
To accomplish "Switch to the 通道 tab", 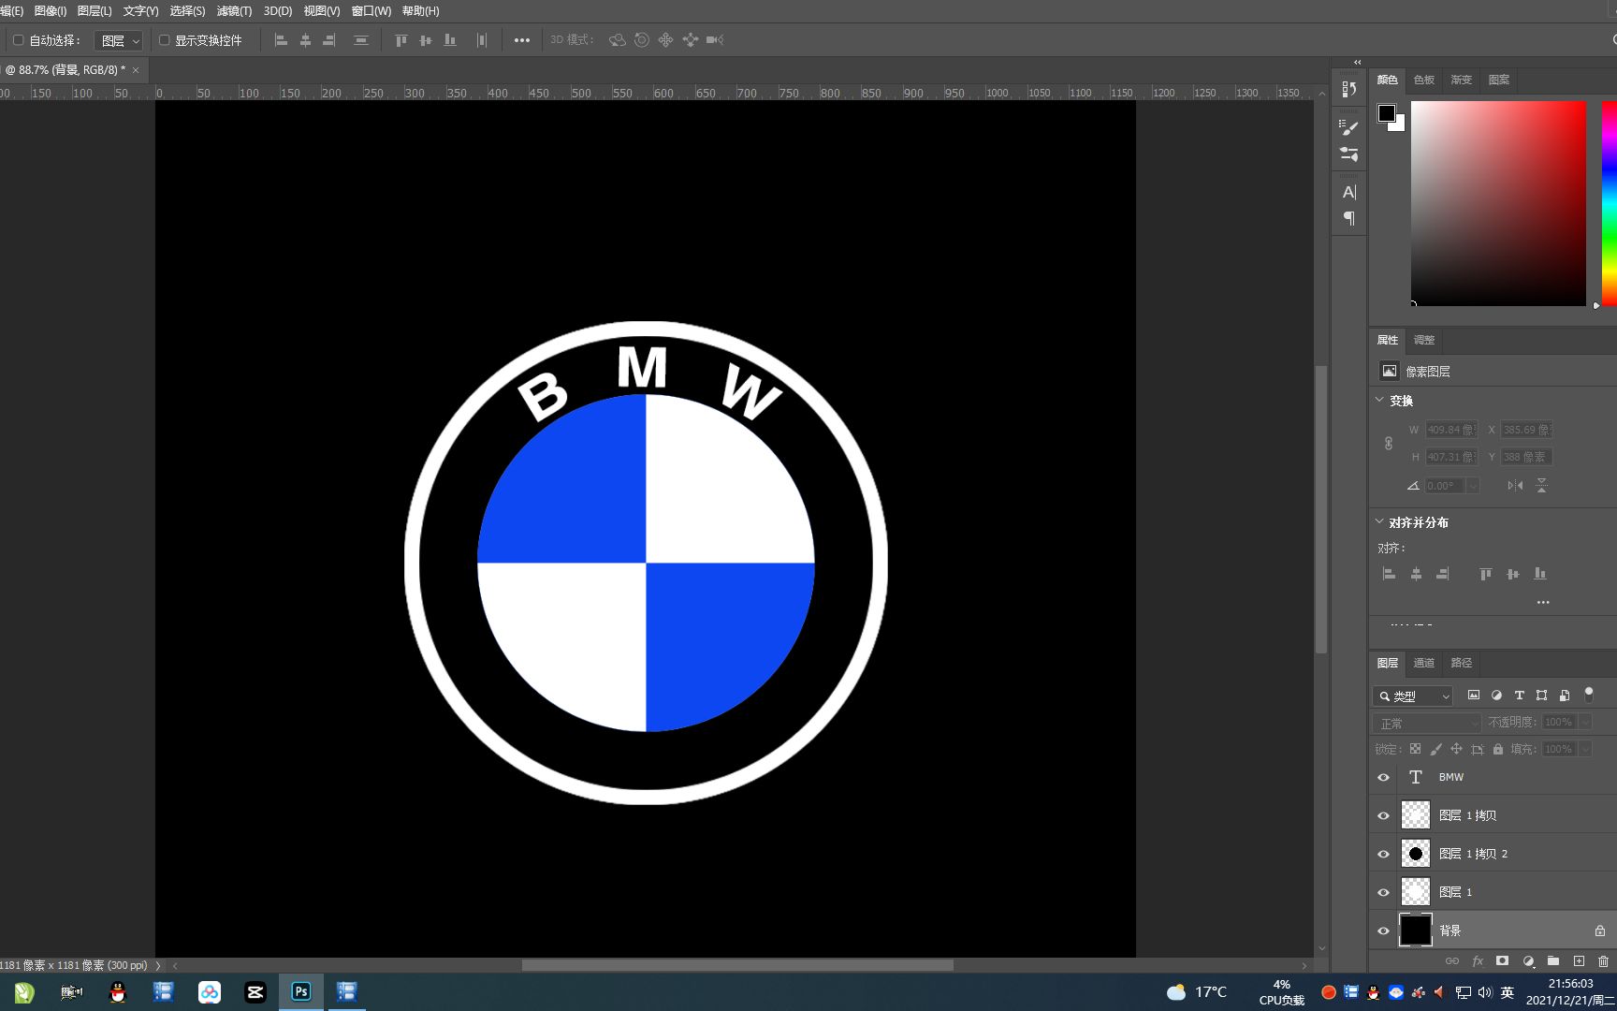I will (1424, 663).
